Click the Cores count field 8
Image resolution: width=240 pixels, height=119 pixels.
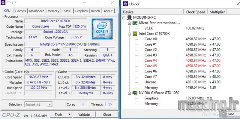82,104
